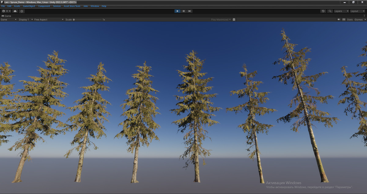Open the Game view options kebab menu
The image size is (367, 194).
coord(364,16)
